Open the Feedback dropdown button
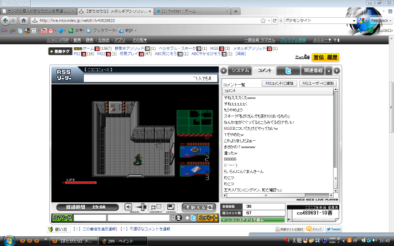The width and height of the screenshot is (394, 246). (x=381, y=20)
